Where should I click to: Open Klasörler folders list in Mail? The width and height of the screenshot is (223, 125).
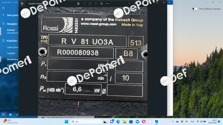pyautogui.click(x=10, y=41)
